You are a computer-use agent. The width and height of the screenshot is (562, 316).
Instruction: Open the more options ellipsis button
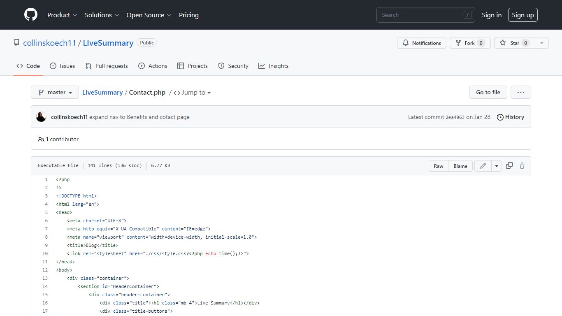tap(521, 92)
